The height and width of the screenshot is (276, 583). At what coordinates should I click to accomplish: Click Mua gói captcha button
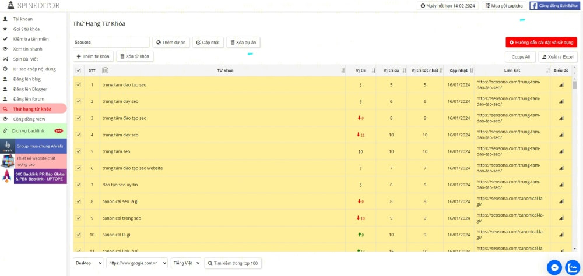[504, 6]
